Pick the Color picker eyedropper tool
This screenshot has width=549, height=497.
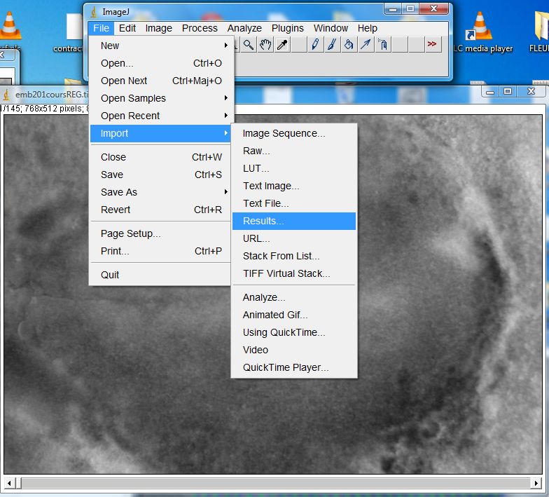(x=282, y=45)
